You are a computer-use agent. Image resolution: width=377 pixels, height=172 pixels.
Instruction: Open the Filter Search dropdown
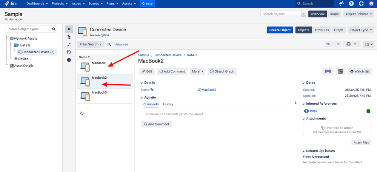(91, 44)
